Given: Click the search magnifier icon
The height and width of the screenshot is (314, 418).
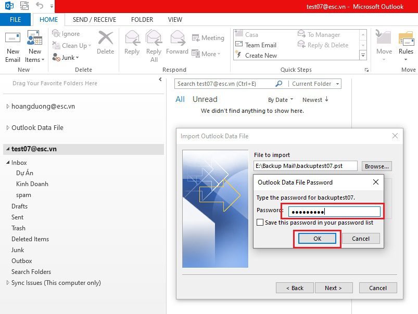Looking at the screenshot, I should click(278, 84).
